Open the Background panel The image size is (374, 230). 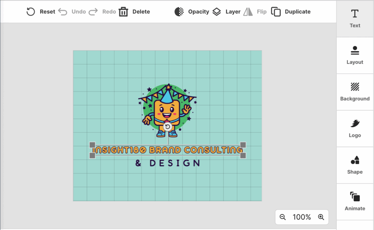point(355,91)
